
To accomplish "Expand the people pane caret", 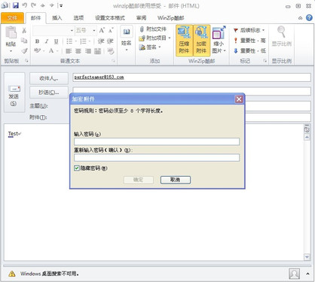I will pyautogui.click(x=307, y=274).
